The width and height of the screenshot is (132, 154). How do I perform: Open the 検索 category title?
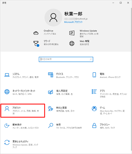tap(58, 125)
